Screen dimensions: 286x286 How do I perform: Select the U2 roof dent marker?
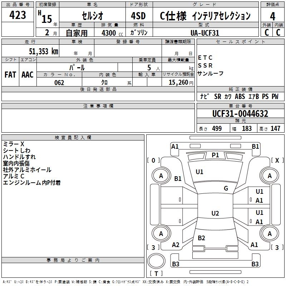[215, 213]
